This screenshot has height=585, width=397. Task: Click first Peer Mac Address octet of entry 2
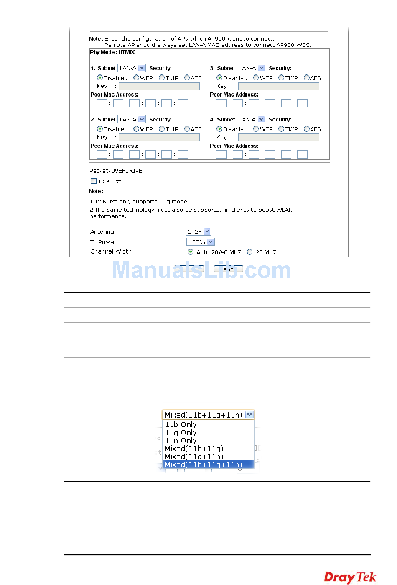click(x=102, y=154)
